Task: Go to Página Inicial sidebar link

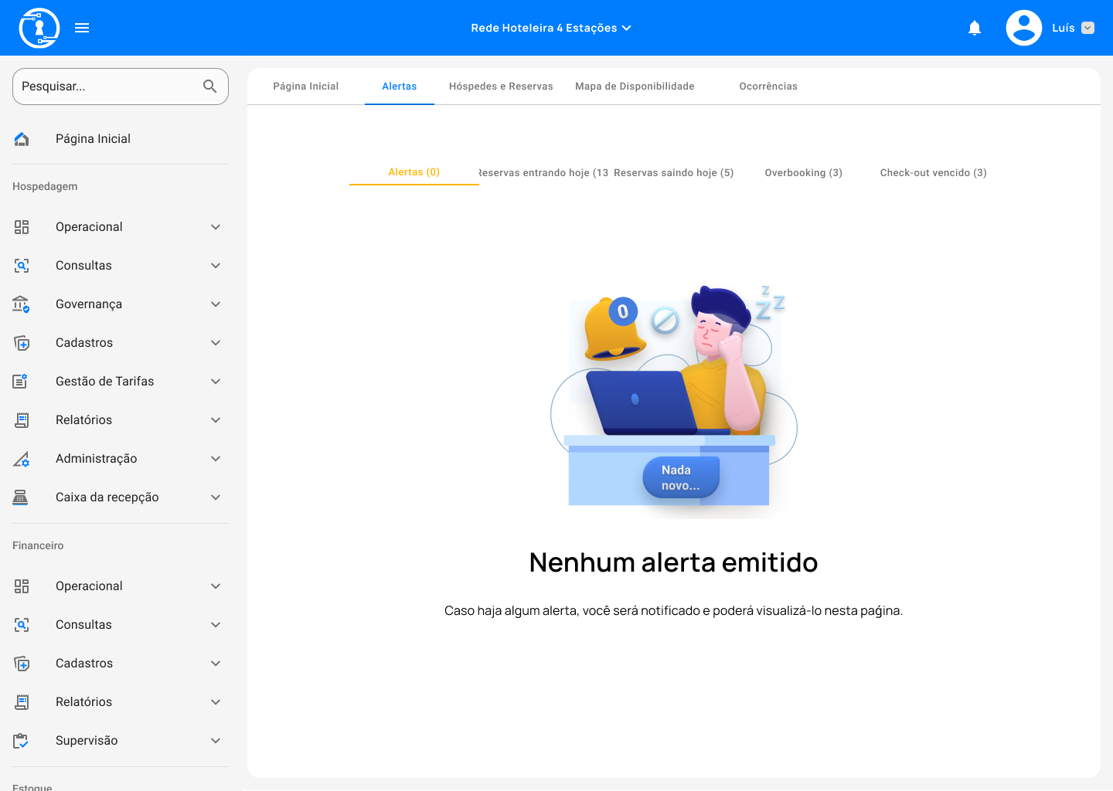Action: point(93,139)
